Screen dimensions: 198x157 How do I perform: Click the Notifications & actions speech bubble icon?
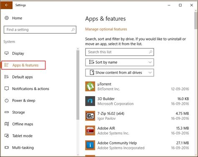point(7,89)
